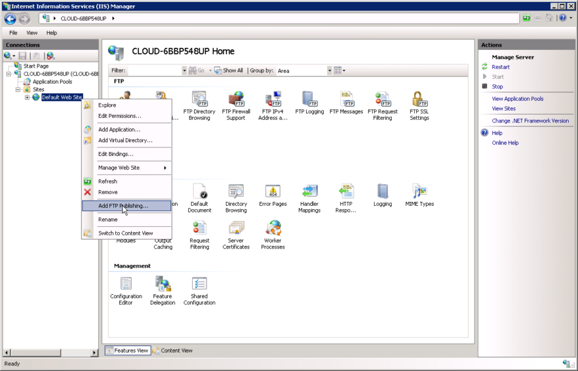Open FTP SSL Settings feature
This screenshot has height=371, width=578.
coord(419,106)
